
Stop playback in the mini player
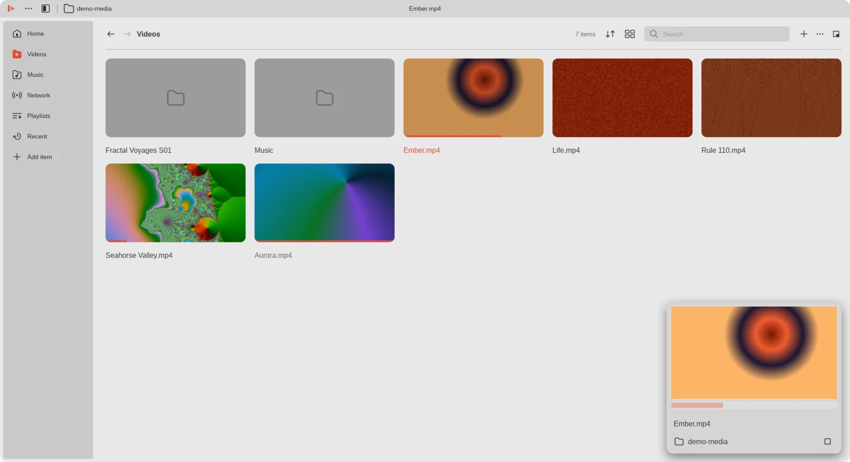click(828, 441)
